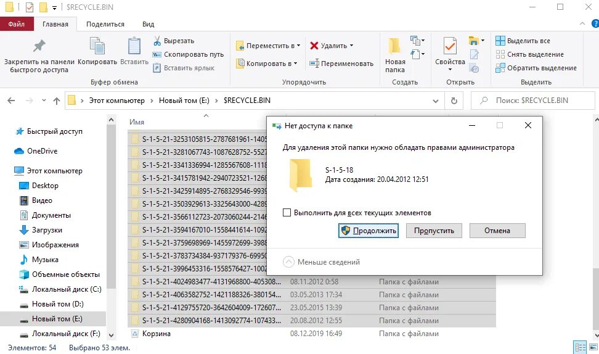Open Quick Access Toolbar customize dropdown

54,7
